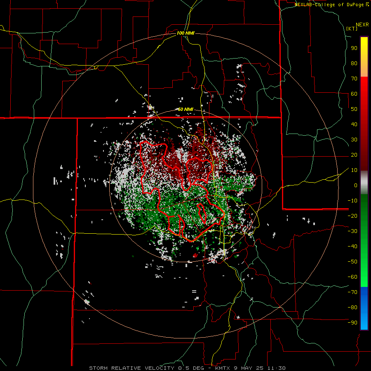Select the -20 value on velocity scale
The image size is (371, 371).
pos(352,216)
